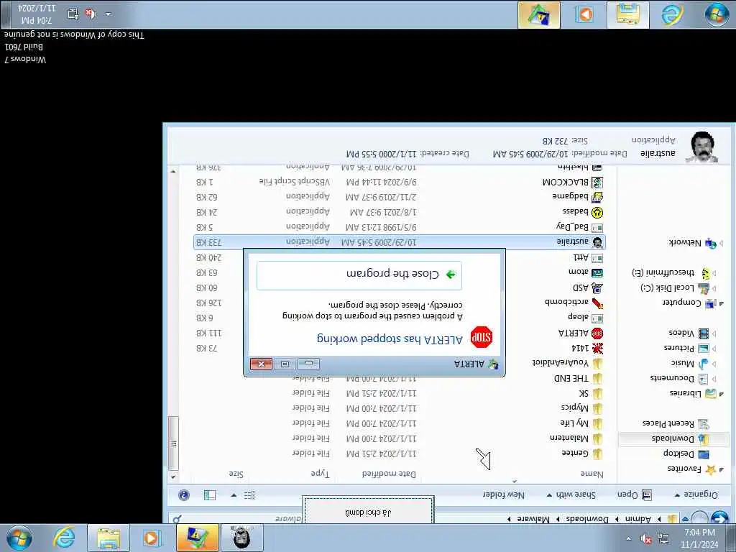Open Internet Explorer from the upright taskbar
Image resolution: width=736 pixels, height=552 pixels.
(63, 538)
